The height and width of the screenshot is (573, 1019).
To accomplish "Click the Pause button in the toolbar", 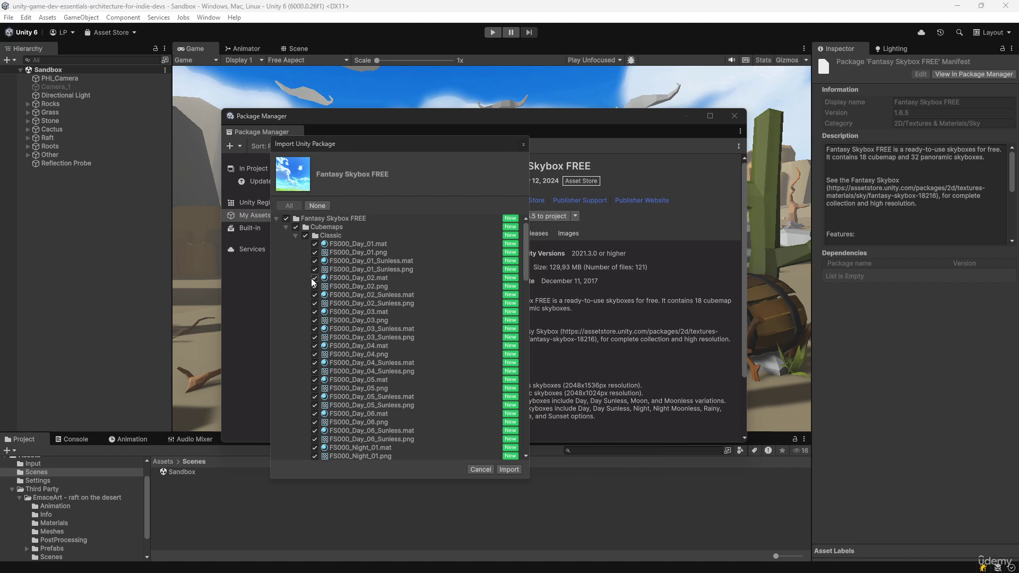I will click(511, 32).
